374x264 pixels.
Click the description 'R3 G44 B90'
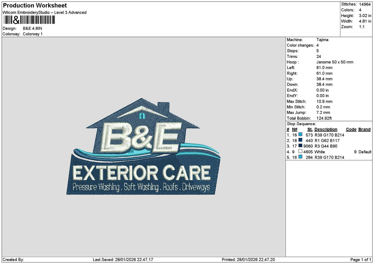326,146
